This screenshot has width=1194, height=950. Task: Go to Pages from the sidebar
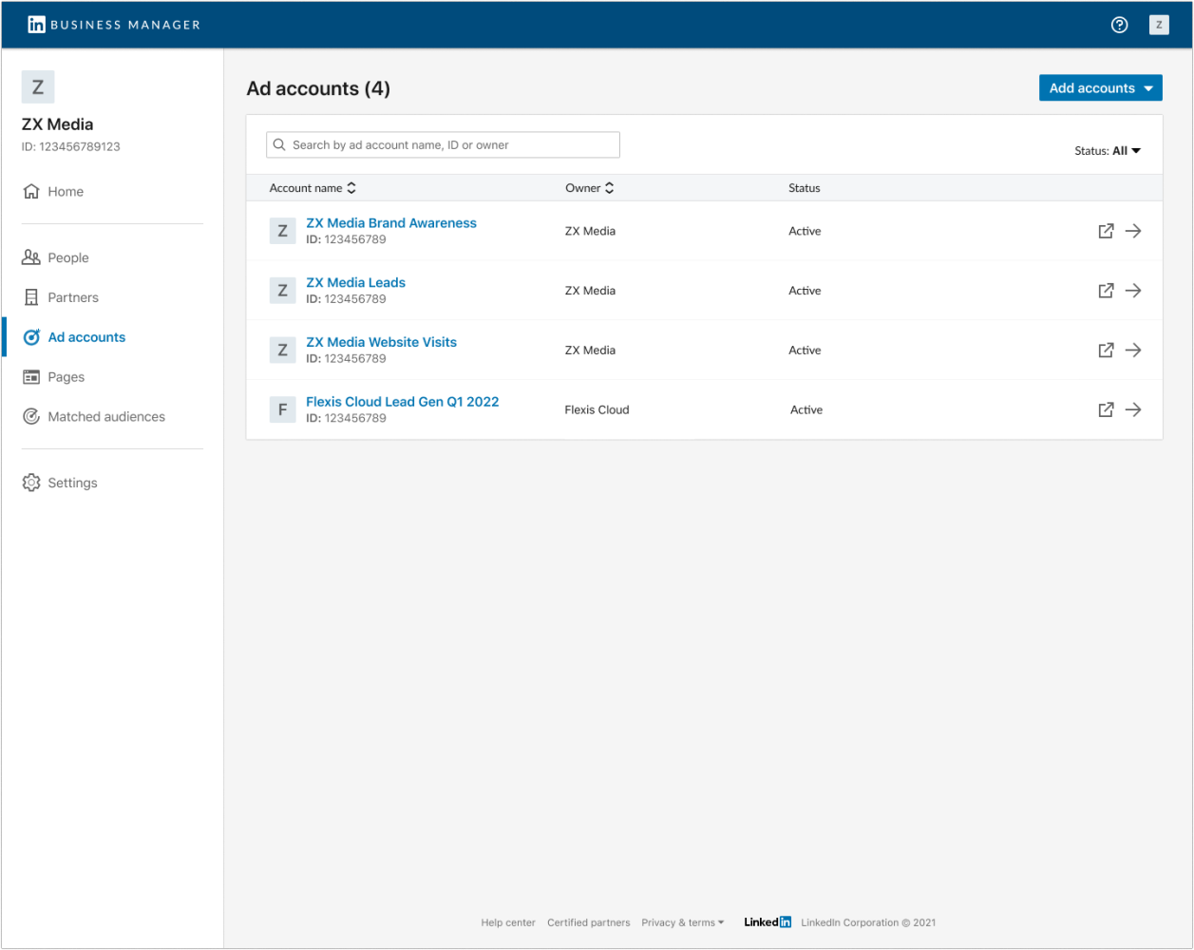65,377
